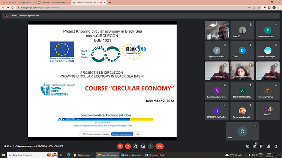The image size is (282, 158).
Task: Stop sharing via 'Спиране на споделянето' button
Action: pyautogui.click(x=122, y=134)
